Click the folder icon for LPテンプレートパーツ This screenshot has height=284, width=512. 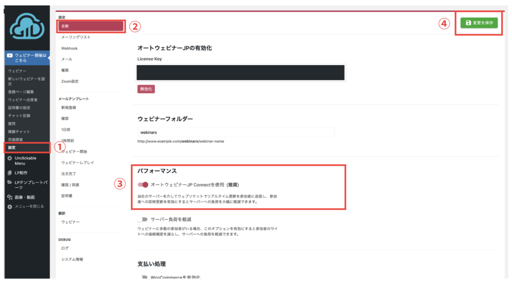10,182
